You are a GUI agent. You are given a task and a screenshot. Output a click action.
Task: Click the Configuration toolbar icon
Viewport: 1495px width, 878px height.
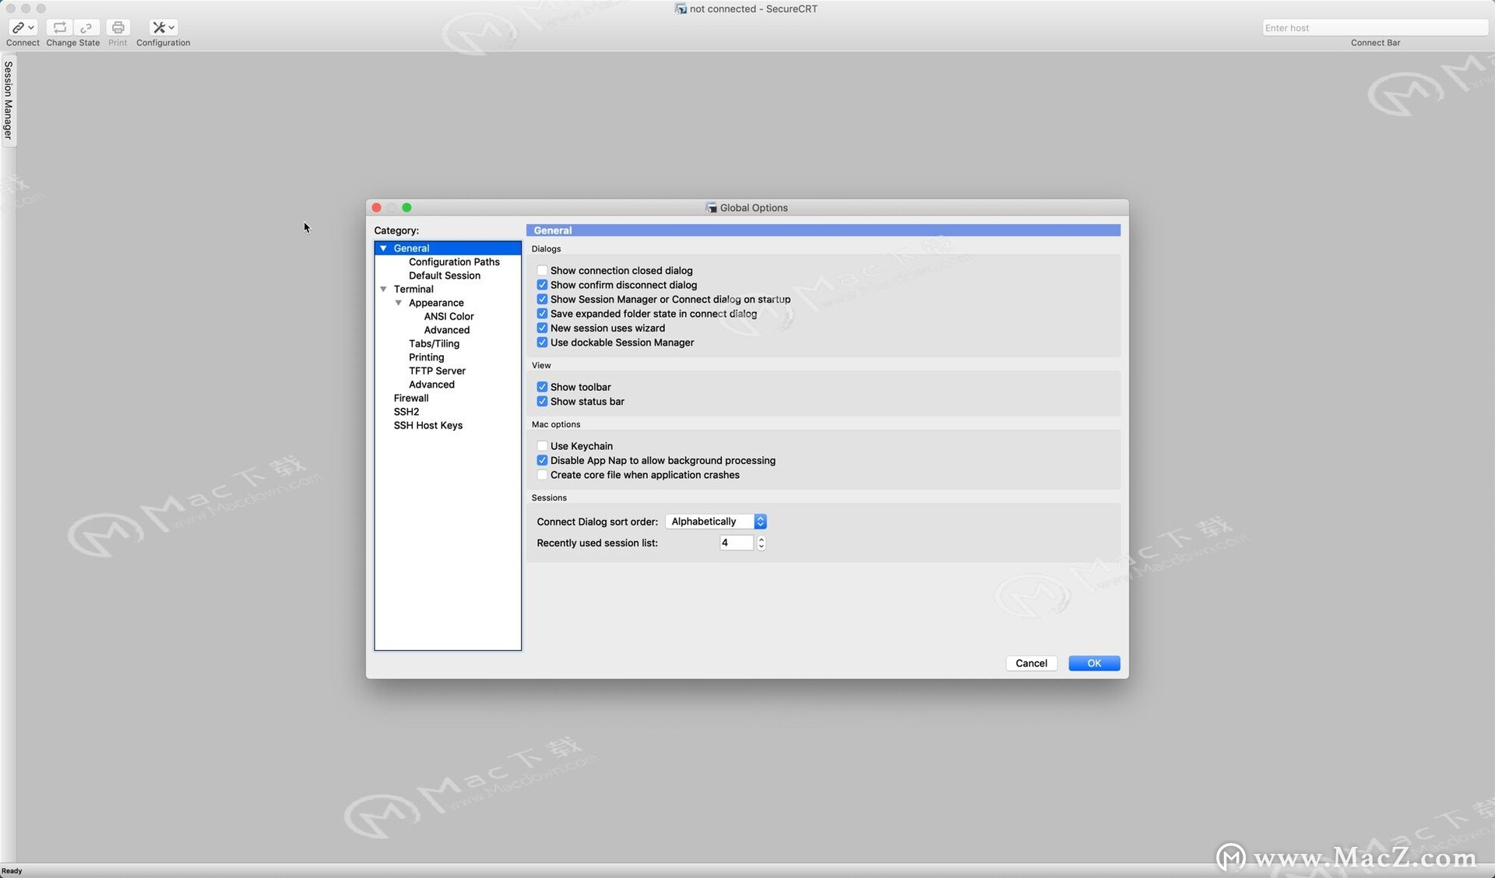click(x=162, y=26)
